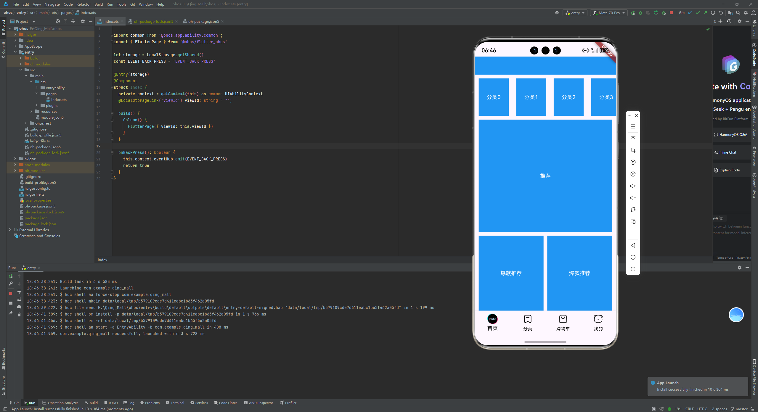Image resolution: width=758 pixels, height=412 pixels.
Task: Expand the hvigor folder in project tree
Action: pos(15,159)
